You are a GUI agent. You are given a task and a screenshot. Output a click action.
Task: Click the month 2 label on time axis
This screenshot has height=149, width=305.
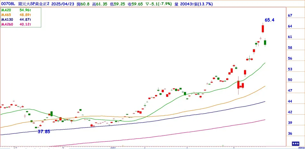click(x=145, y=147)
